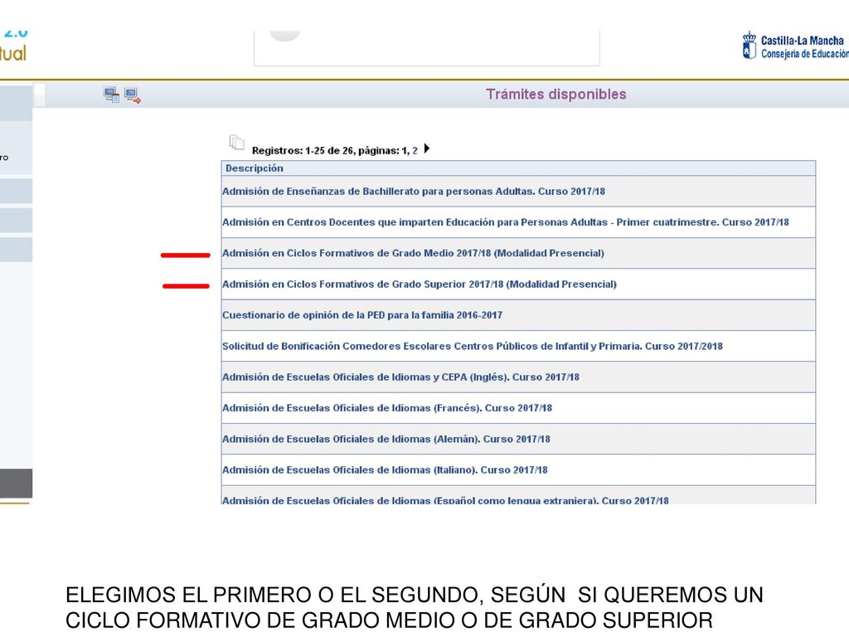Open Cuestionario de opinión de la PED
Image resolution: width=849 pixels, height=637 pixels.
[x=362, y=314]
